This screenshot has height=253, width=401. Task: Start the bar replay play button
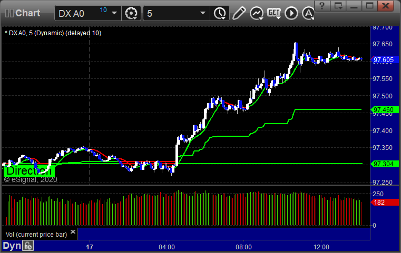coord(291,13)
